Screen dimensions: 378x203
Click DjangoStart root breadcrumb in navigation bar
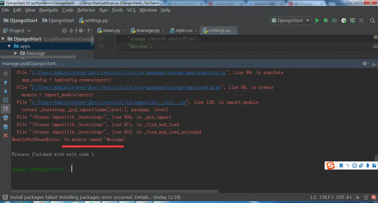20,20
